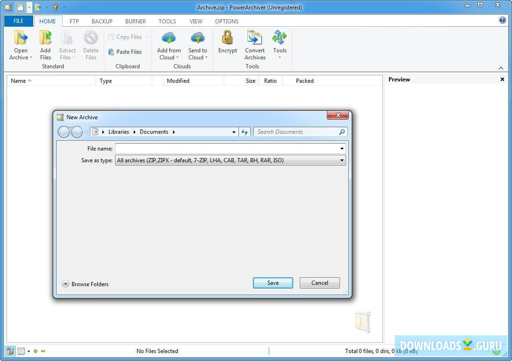This screenshot has height=361, width=512.
Task: Expand Browse Folders in New Archive dialog
Action: pos(85,284)
